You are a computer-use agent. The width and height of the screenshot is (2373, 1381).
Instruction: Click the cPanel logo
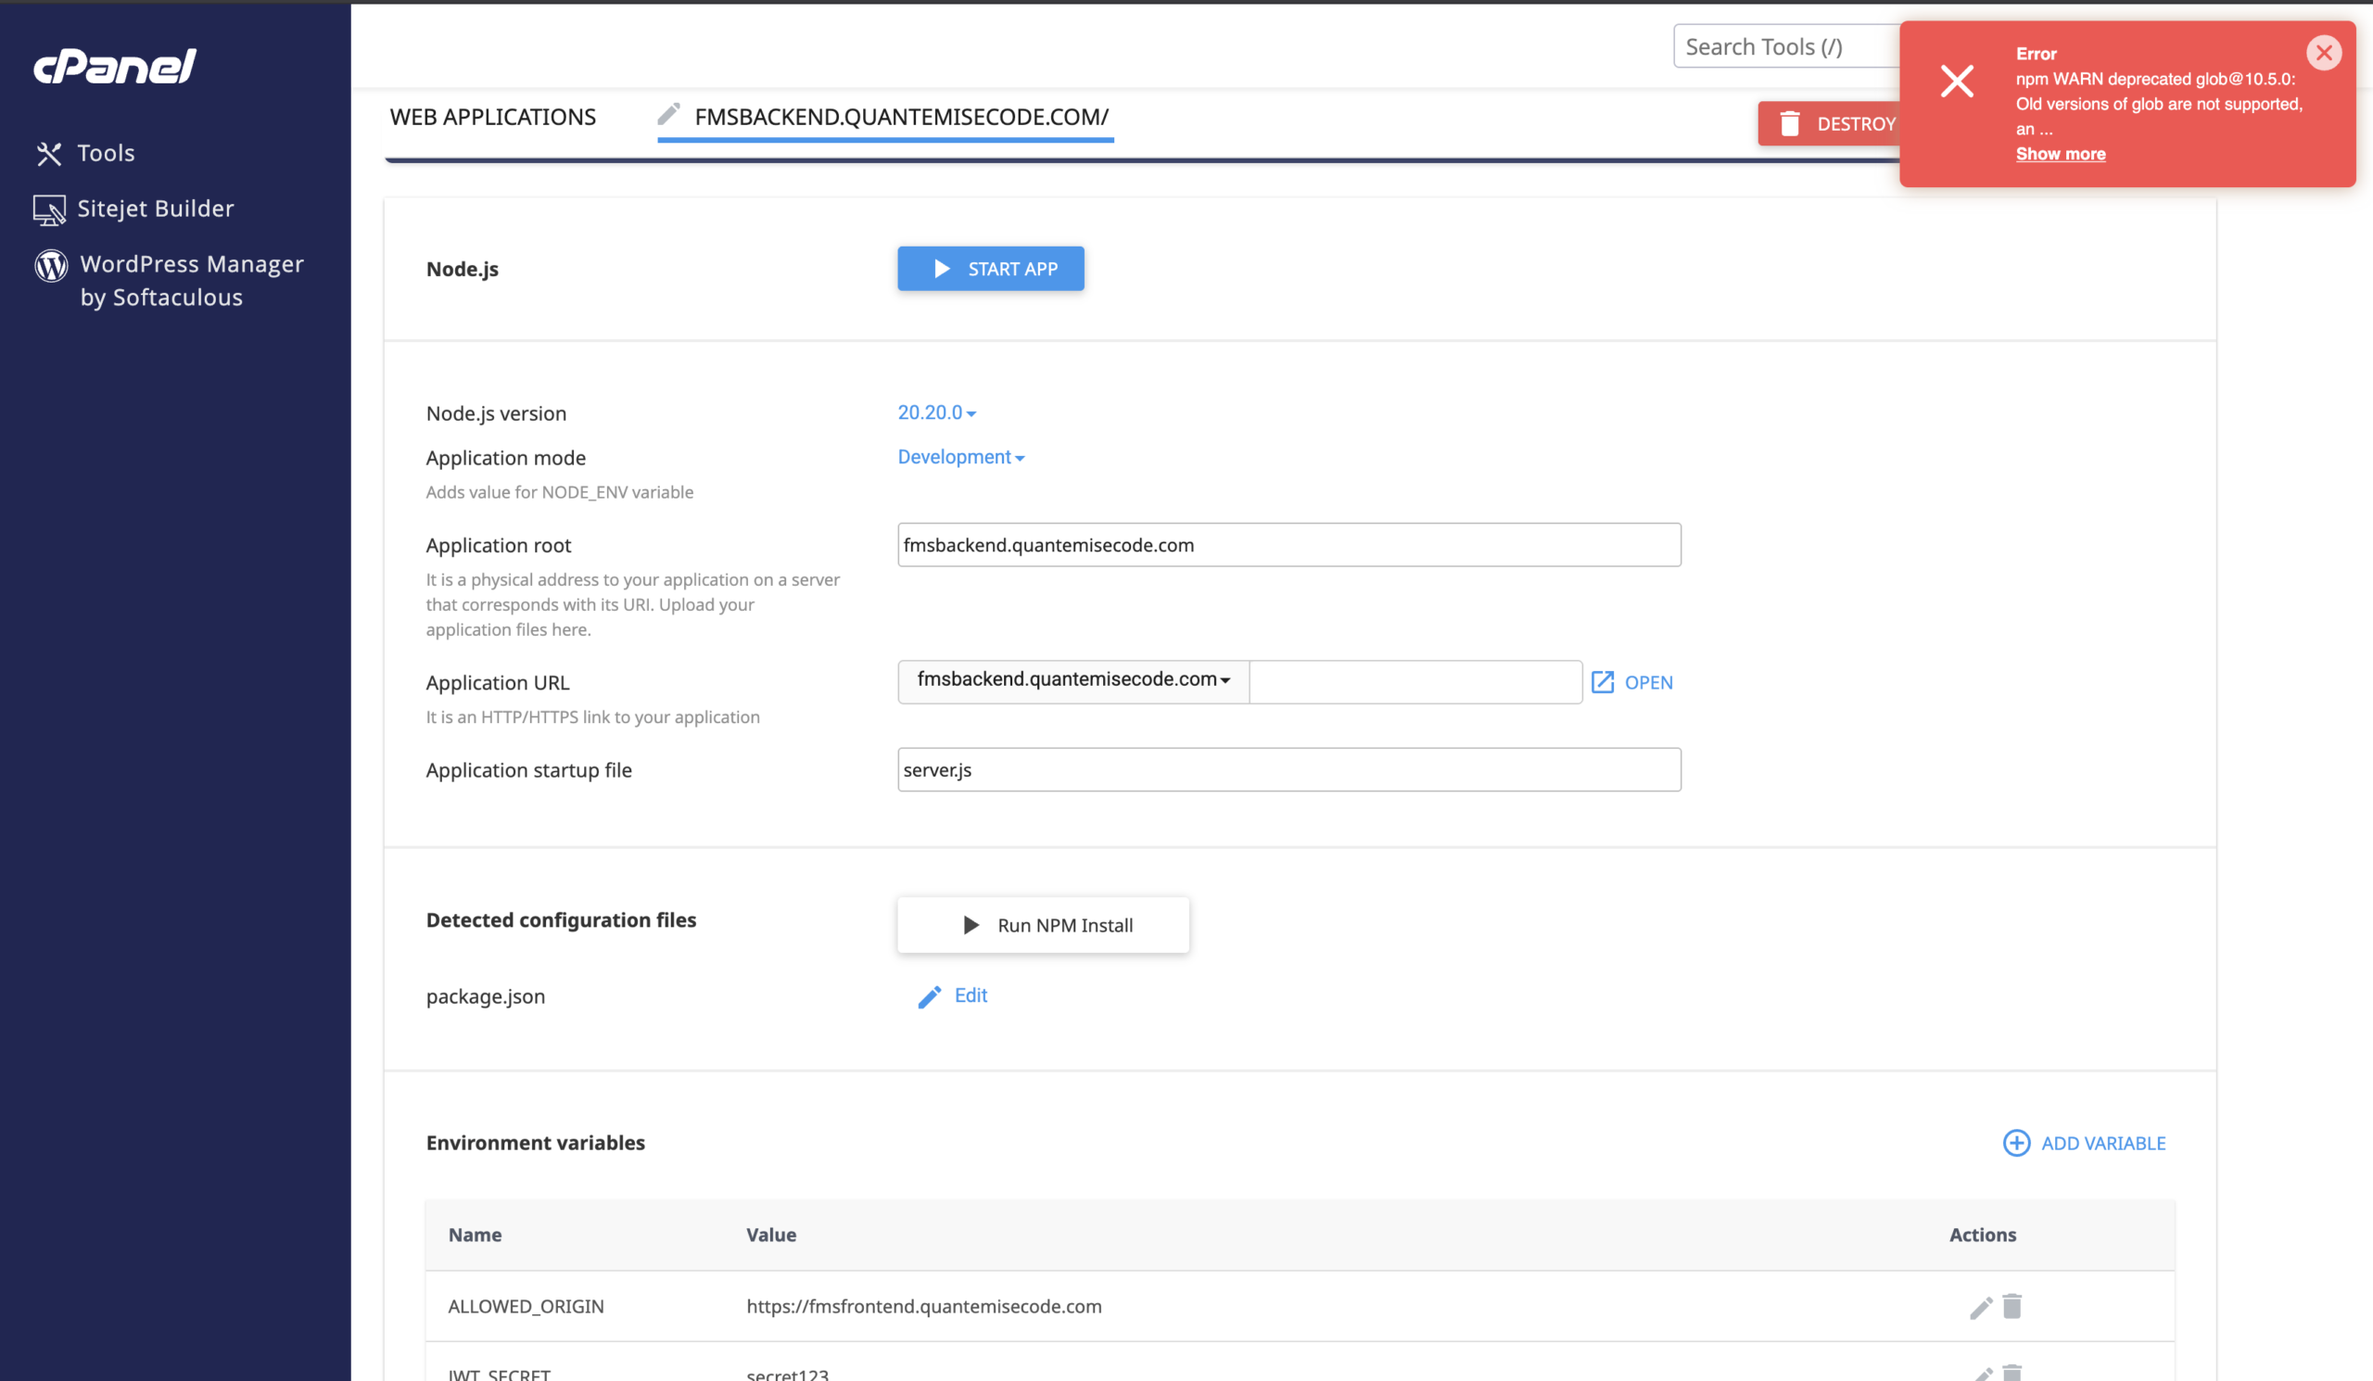point(115,66)
